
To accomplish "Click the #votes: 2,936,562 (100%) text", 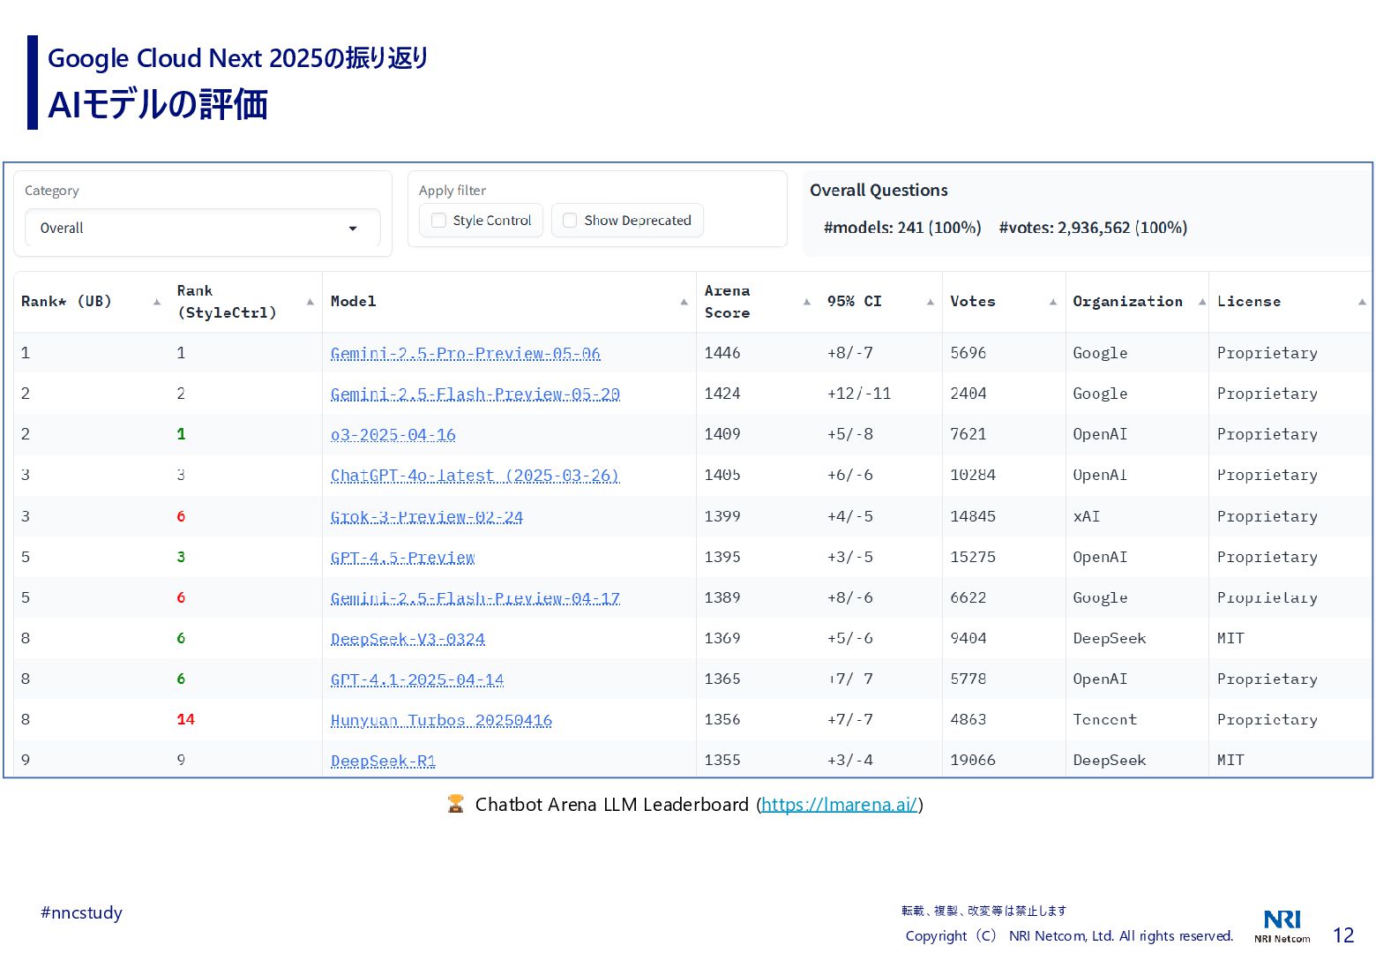I will (1093, 228).
